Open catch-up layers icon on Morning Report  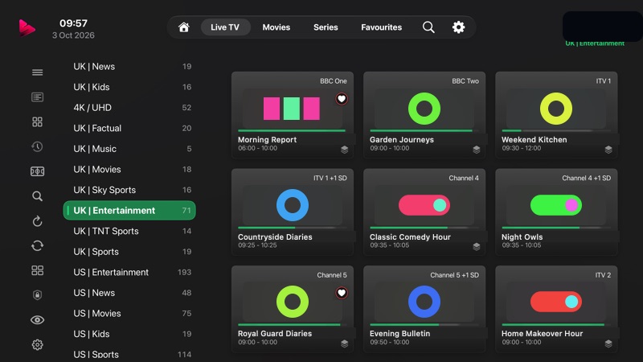345,150
